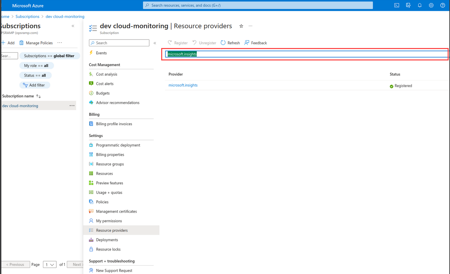Click the Previous page button
The width and height of the screenshot is (450, 274).
15,265
